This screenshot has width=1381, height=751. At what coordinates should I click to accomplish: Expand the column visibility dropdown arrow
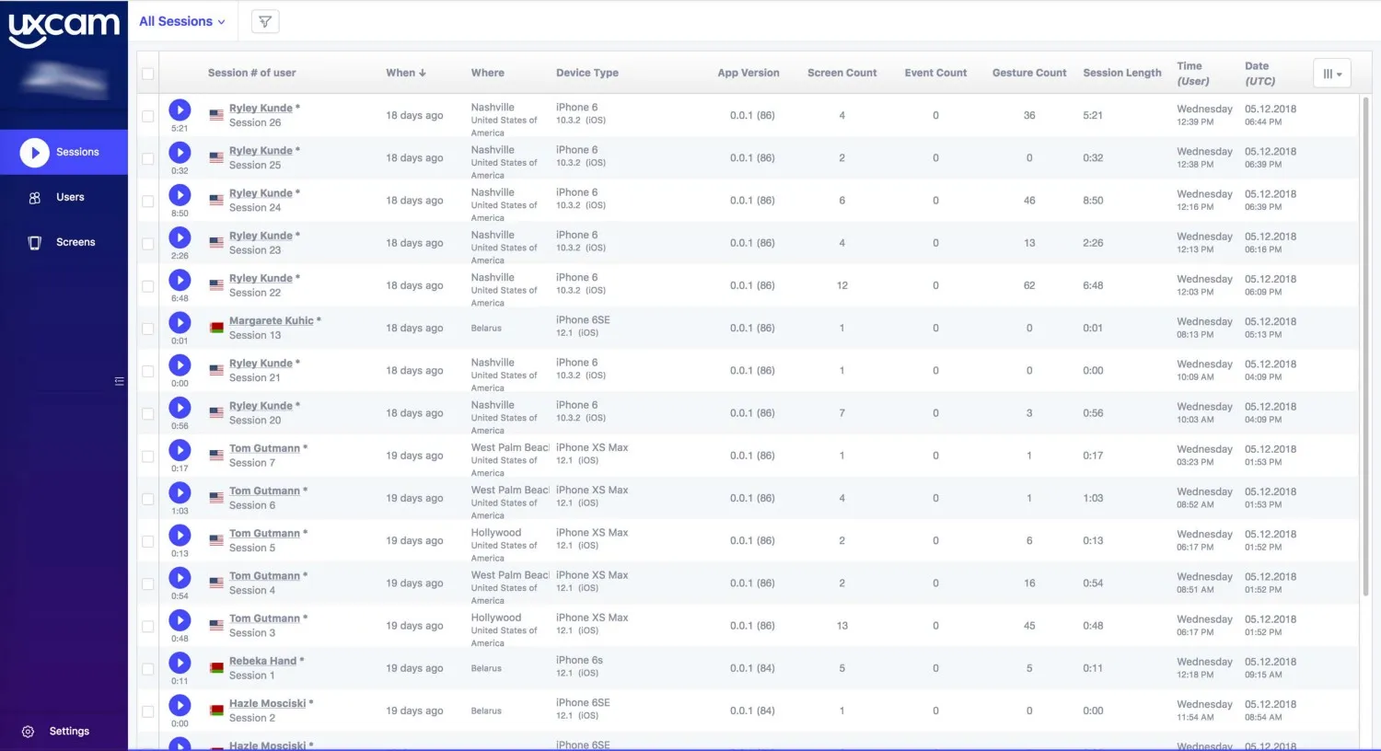point(1340,73)
